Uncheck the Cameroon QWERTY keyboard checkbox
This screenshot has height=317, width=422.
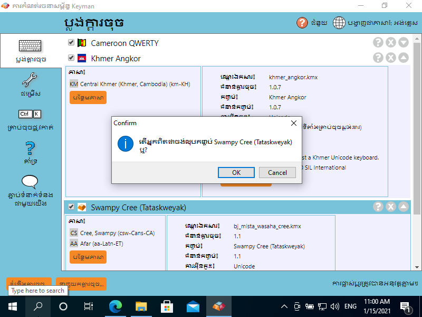click(71, 42)
